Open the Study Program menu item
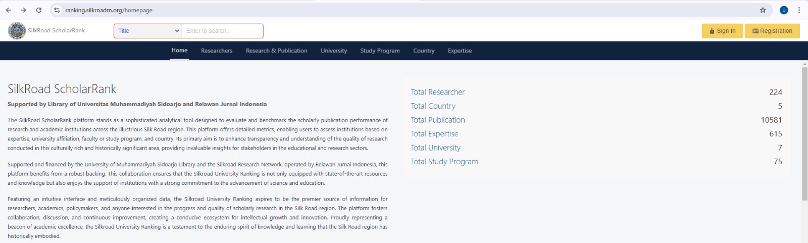 pos(380,51)
